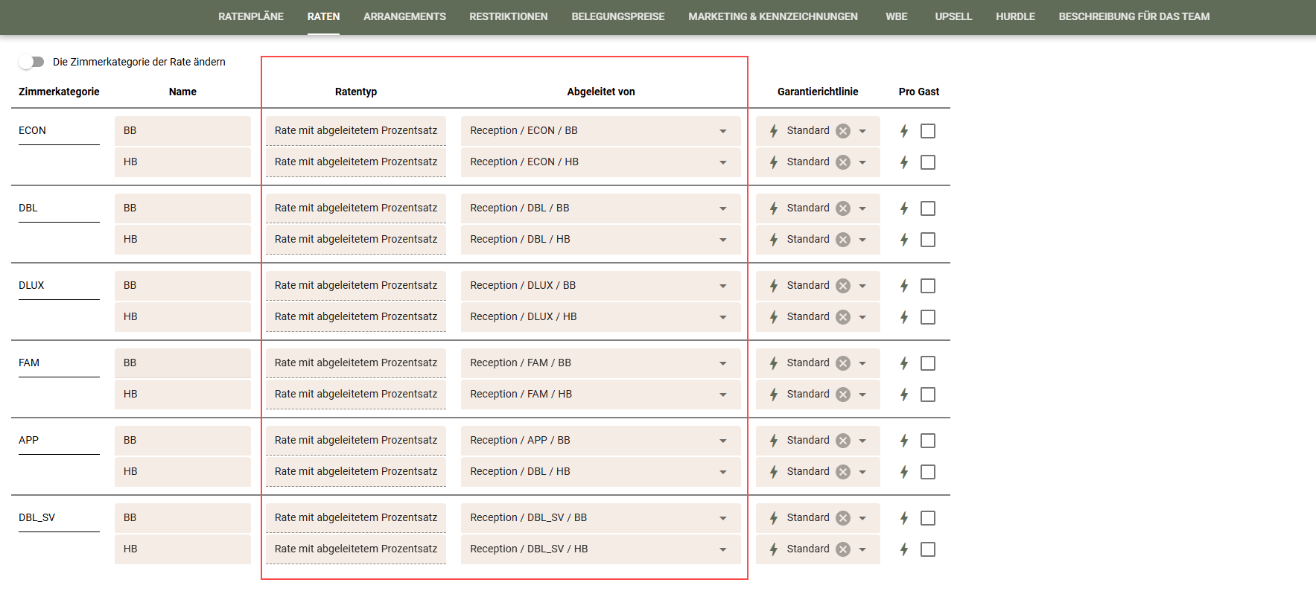
Task: Open the WBE tab
Action: click(x=897, y=16)
